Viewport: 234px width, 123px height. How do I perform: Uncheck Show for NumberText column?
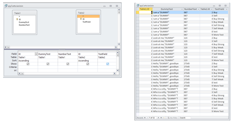[x=68, y=64]
